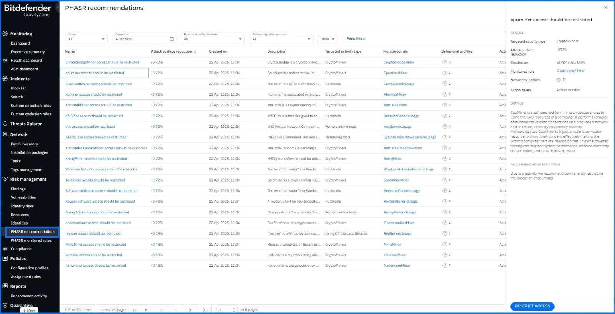
Task: Jump to last page in pagination
Action: (x=204, y=310)
